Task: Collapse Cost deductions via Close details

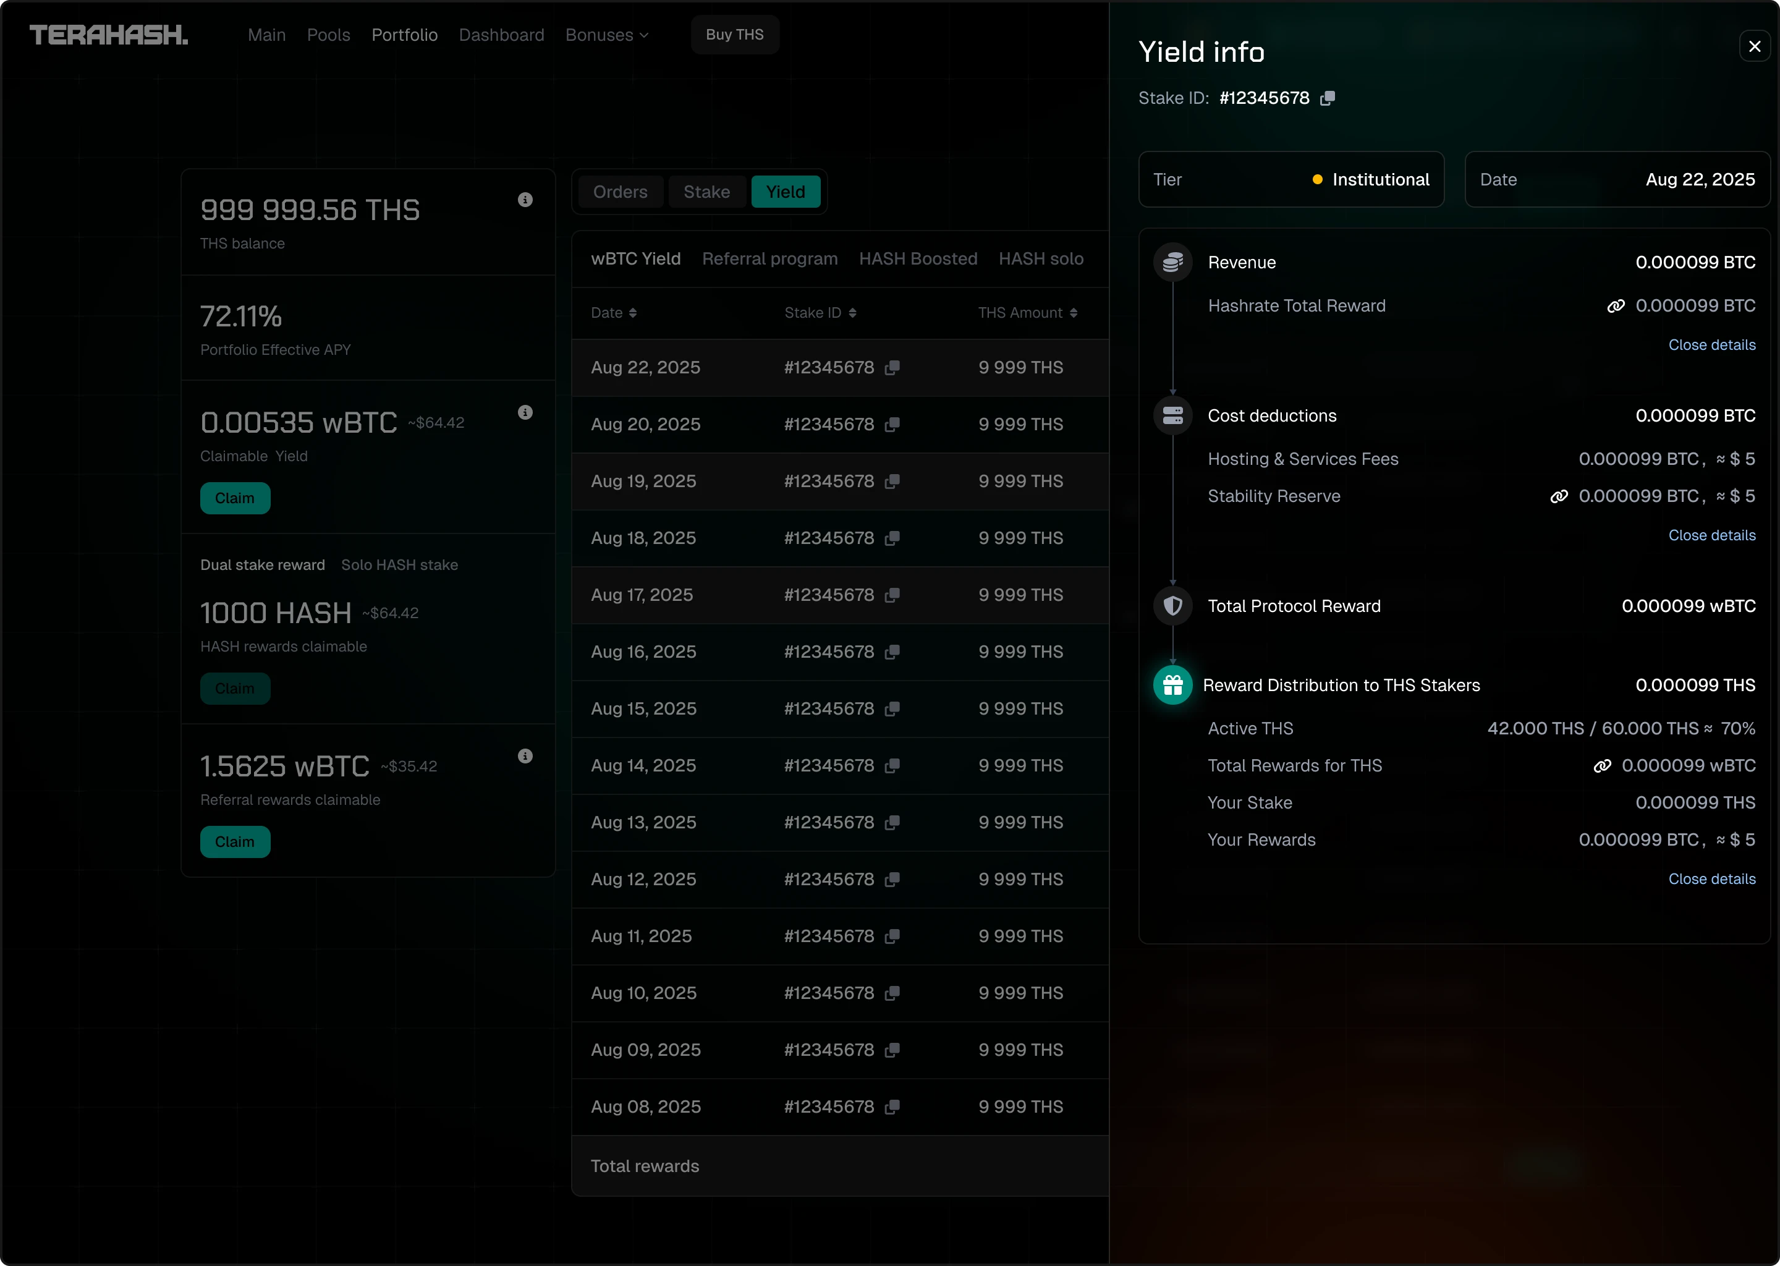Action: [x=1711, y=535]
